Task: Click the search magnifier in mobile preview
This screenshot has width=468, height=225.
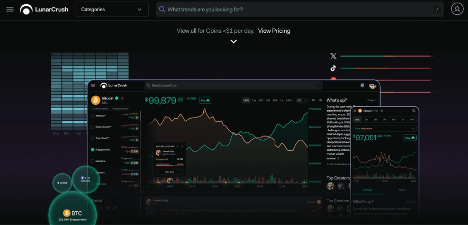Action: (x=413, y=111)
